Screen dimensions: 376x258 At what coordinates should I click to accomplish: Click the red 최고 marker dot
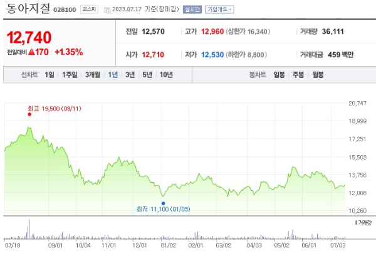[29, 114]
